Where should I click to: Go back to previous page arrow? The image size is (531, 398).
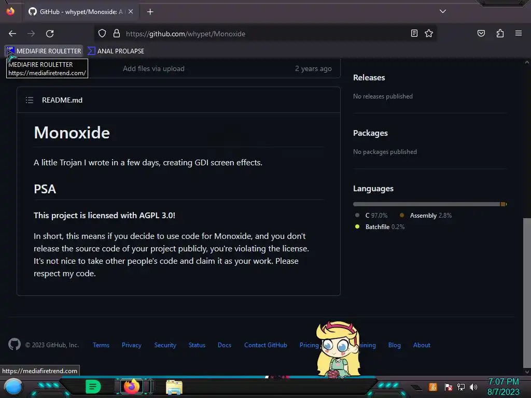(x=12, y=34)
